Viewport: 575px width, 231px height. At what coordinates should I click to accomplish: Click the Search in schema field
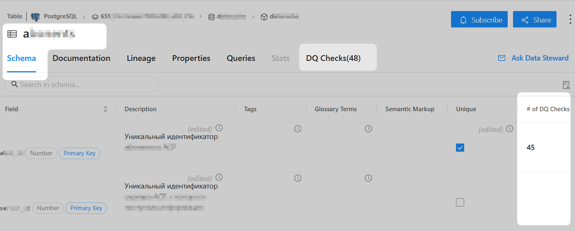[82, 85]
